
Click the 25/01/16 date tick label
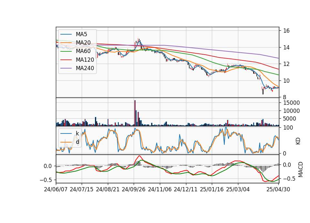(x=212, y=189)
